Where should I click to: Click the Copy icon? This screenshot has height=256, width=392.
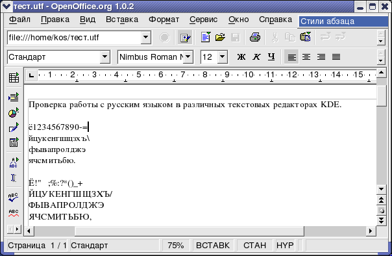(x=290, y=38)
